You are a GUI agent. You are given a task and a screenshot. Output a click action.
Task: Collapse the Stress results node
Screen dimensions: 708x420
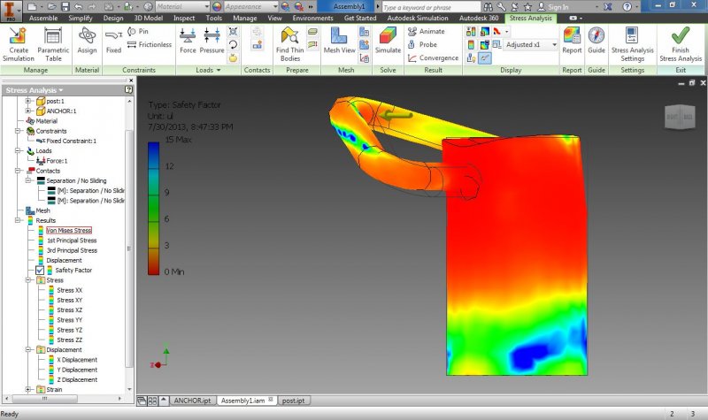pyautogui.click(x=27, y=280)
